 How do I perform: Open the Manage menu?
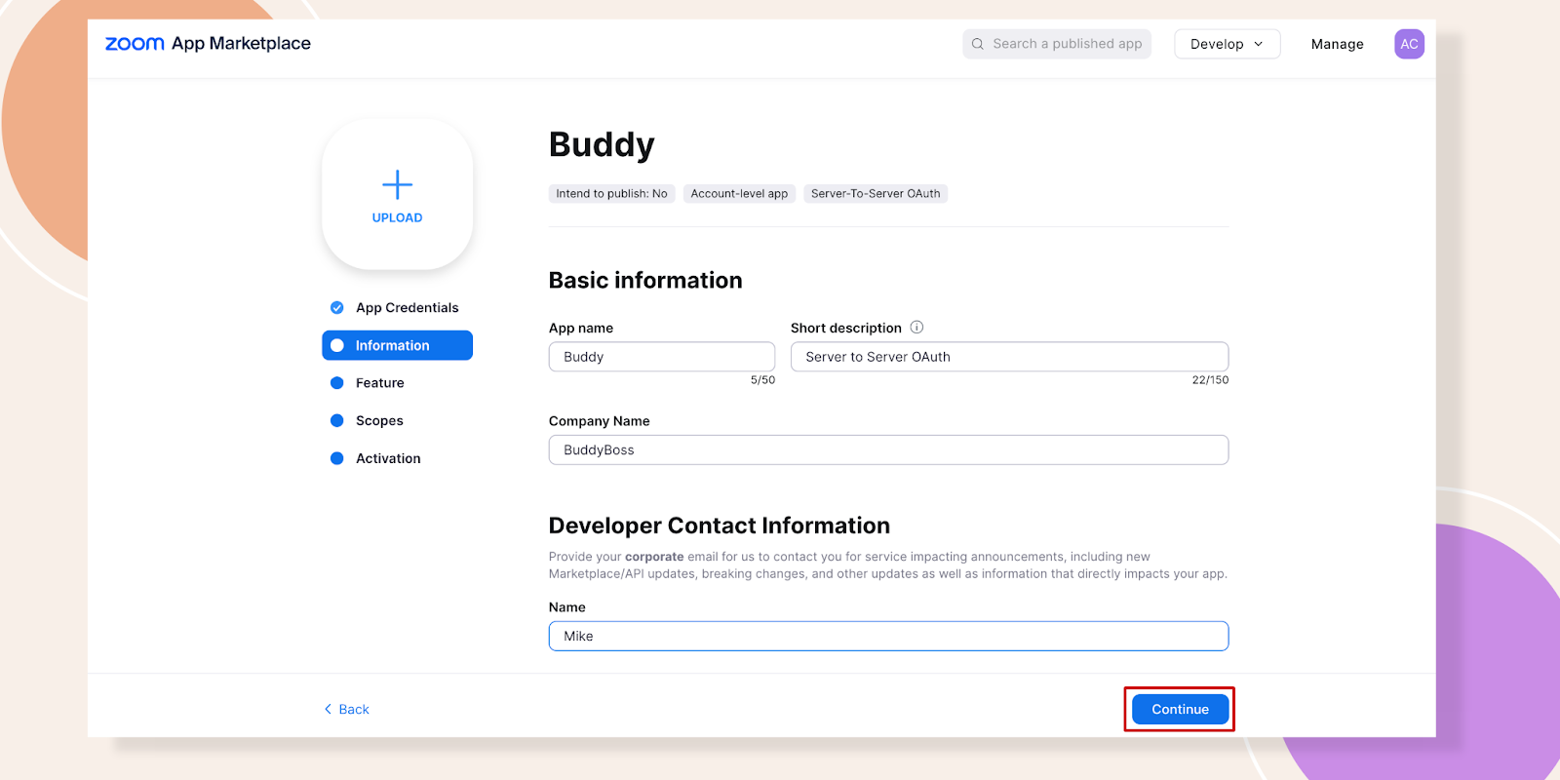click(x=1337, y=44)
